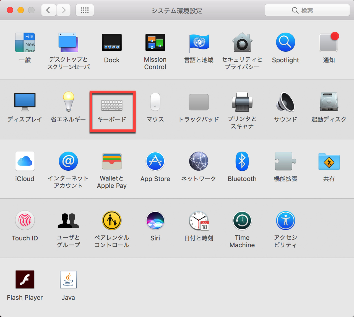The width and height of the screenshot is (354, 317).
Task: Open 言語と地域 preferences with flag icon
Action: pos(199,43)
